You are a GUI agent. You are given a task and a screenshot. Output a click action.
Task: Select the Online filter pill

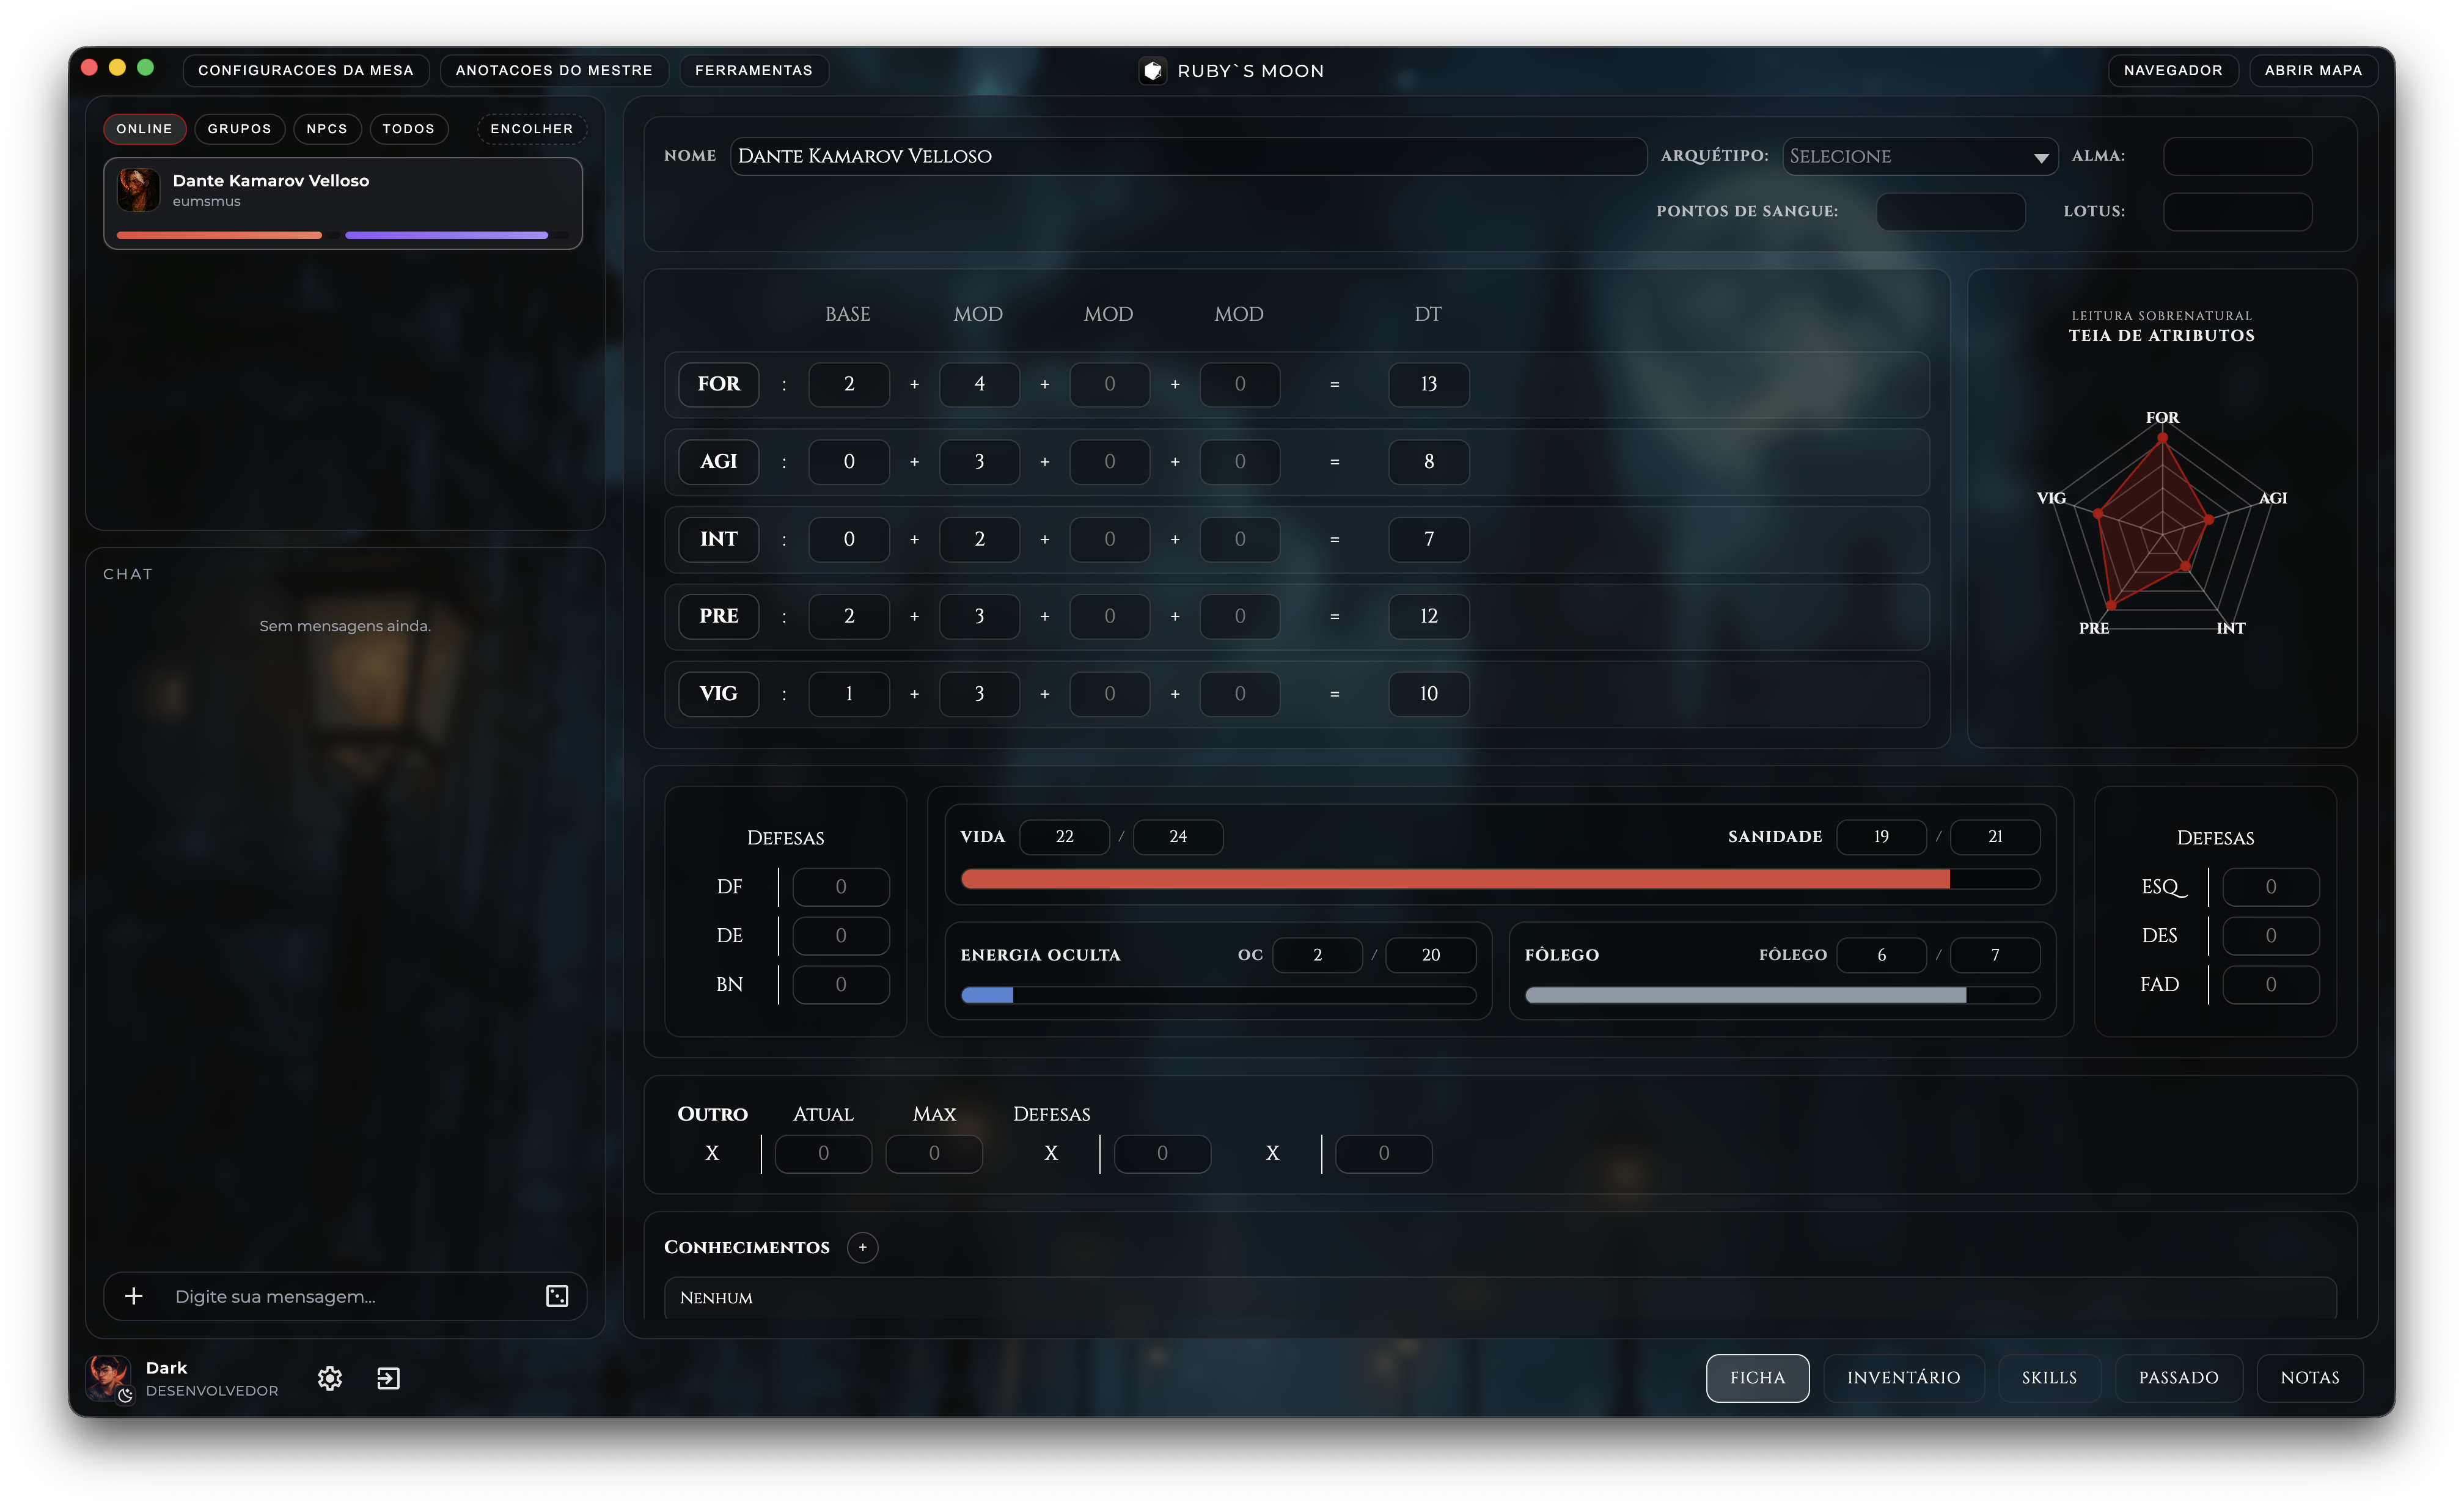click(144, 129)
